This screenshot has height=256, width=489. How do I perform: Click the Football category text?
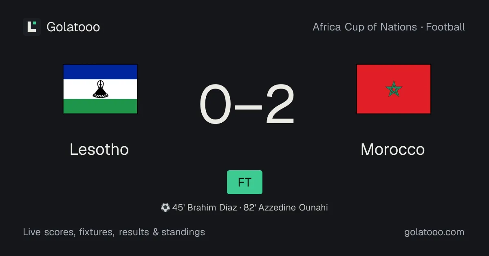445,27
